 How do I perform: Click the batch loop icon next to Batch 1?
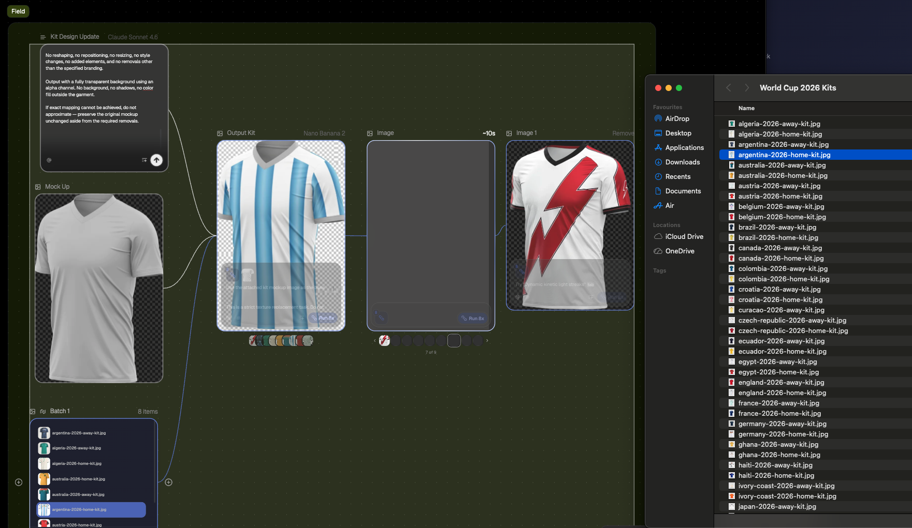tap(43, 412)
